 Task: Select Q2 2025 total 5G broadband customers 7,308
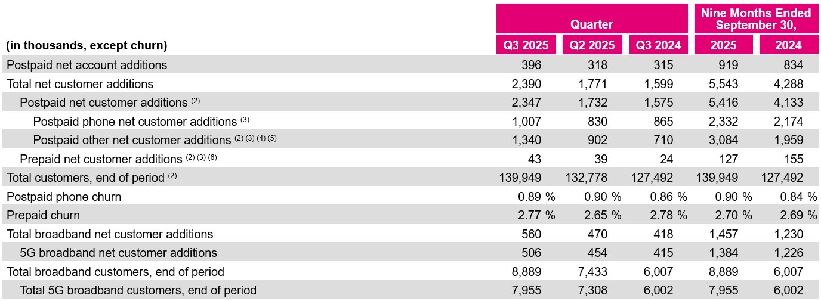tap(592, 290)
